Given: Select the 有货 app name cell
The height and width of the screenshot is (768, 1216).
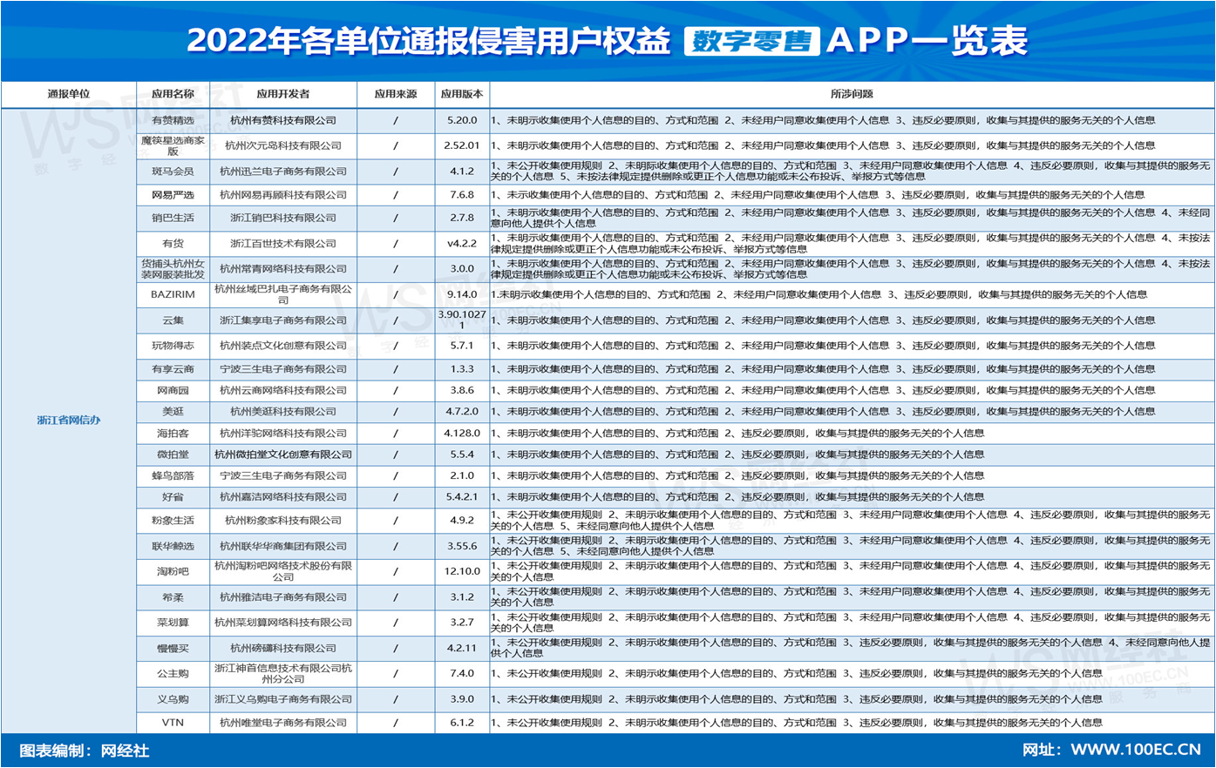Looking at the screenshot, I should [x=173, y=244].
